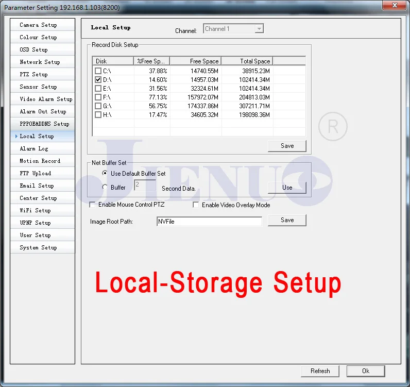This screenshot has height=387, width=410.
Task: Open PTZ Setup
Action: [42, 74]
